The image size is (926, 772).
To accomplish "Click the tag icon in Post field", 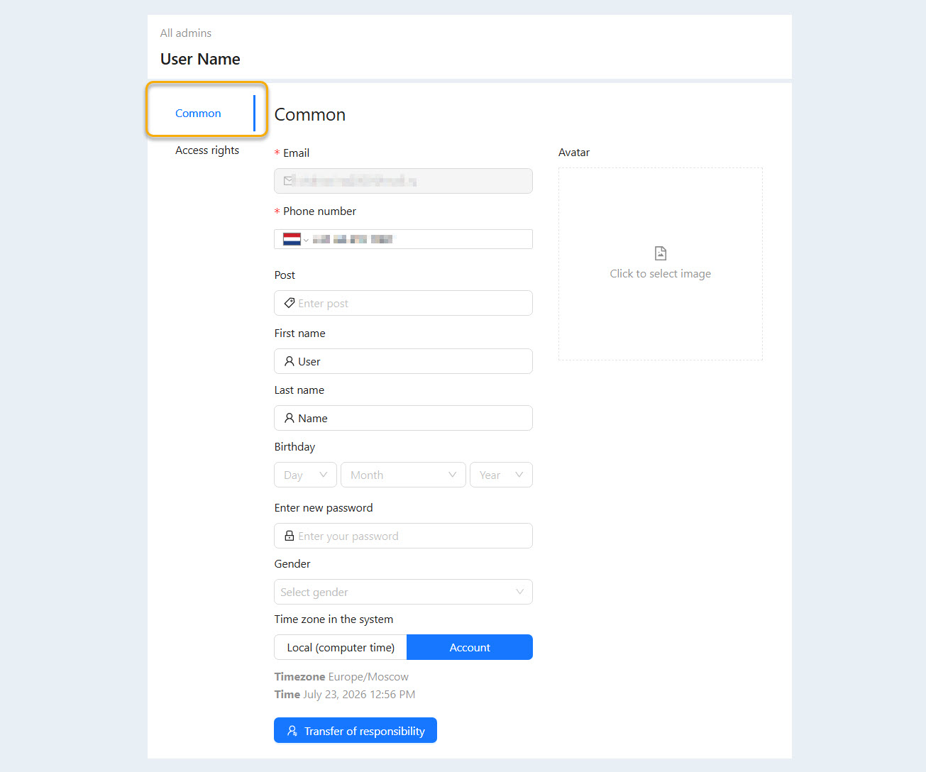I will point(290,303).
